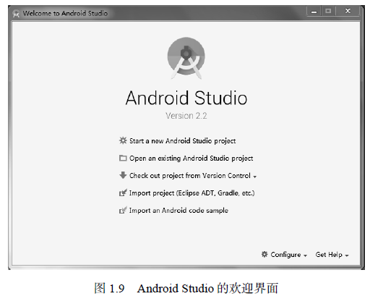This screenshot has height=304, width=370.
Task: Click the Version 2.2 text
Action: pyautogui.click(x=186, y=116)
